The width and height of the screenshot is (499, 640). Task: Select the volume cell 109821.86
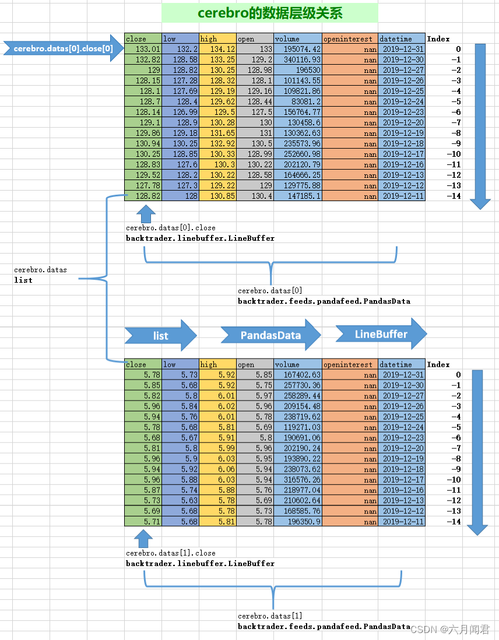coord(298,91)
